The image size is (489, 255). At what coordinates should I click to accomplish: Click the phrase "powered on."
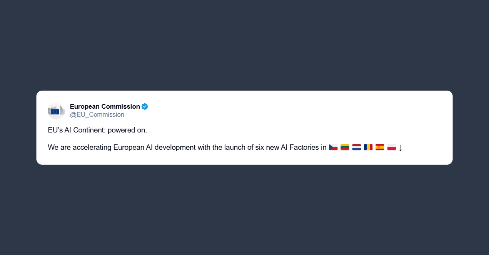(127, 130)
